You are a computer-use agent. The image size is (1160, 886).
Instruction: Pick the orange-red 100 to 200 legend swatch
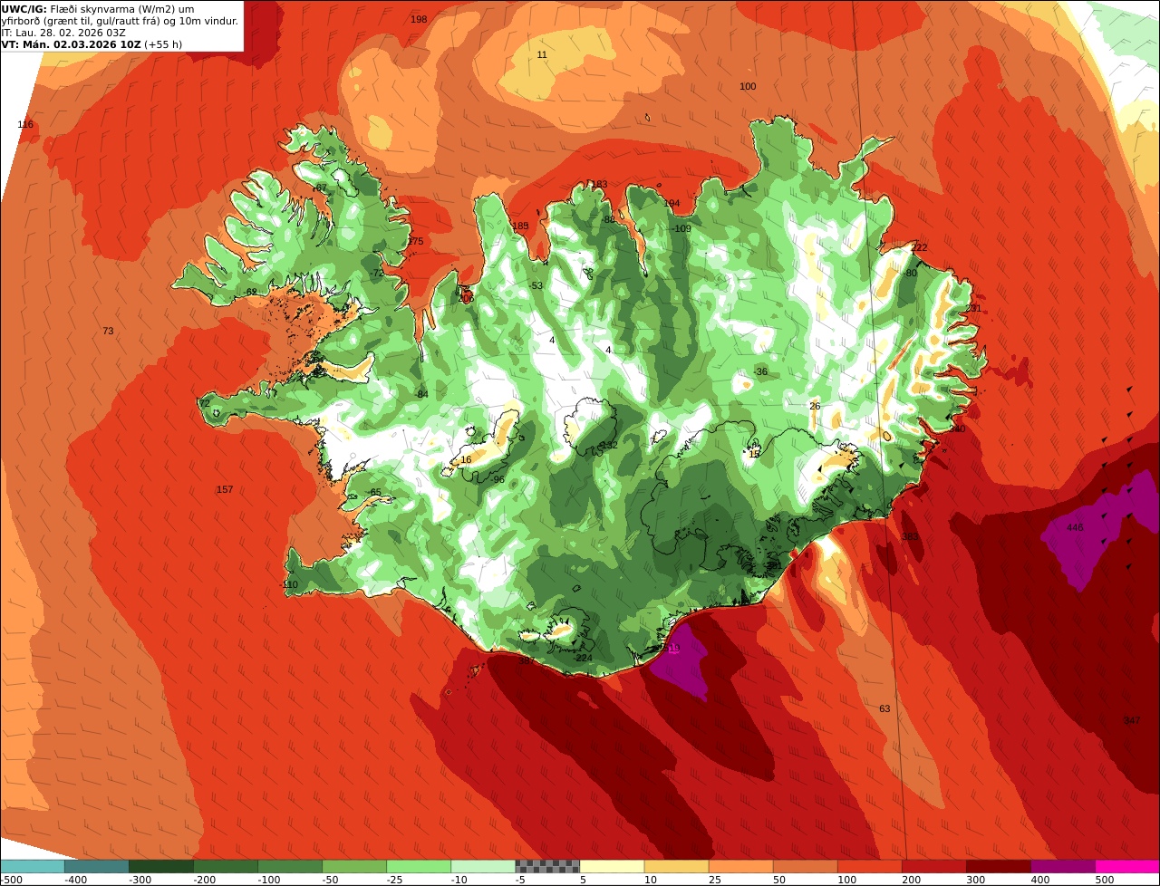point(868,866)
